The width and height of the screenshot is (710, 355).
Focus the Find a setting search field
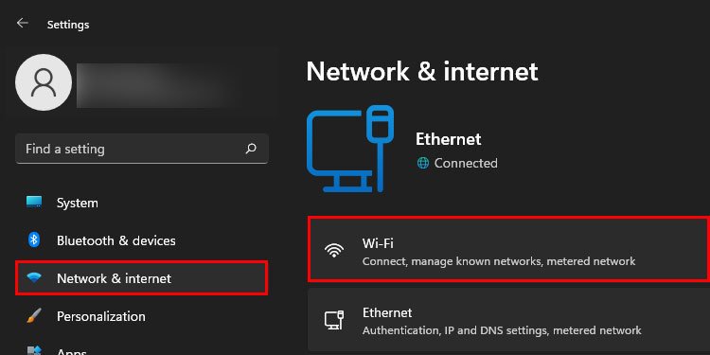tap(142, 149)
